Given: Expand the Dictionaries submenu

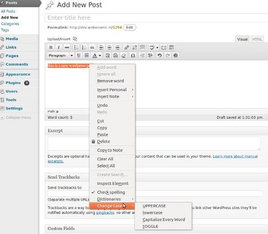Looking at the screenshot, I should [112, 199].
